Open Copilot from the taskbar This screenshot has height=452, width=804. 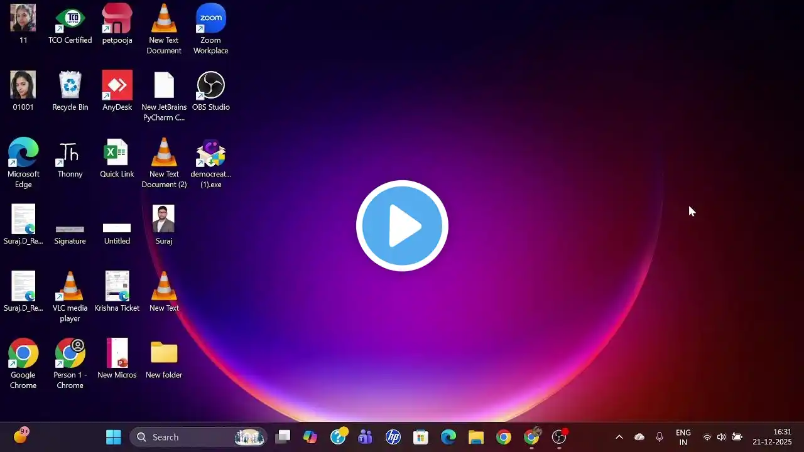click(310, 437)
